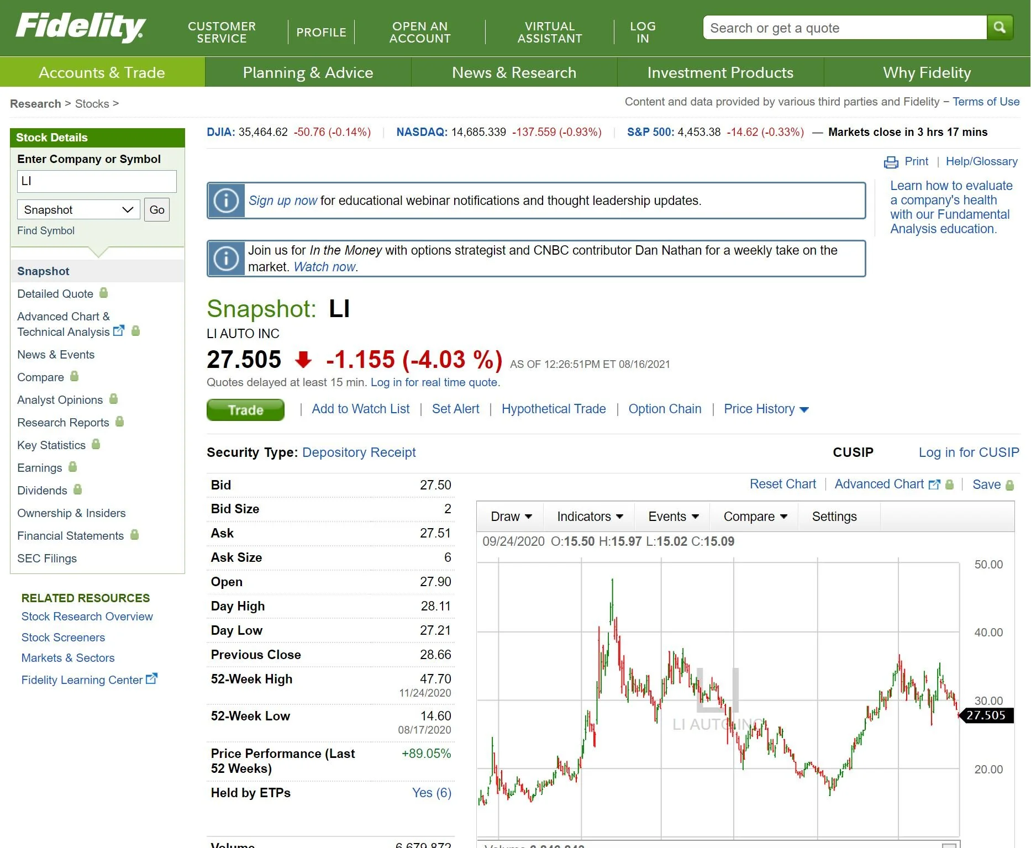Click the lock icon beside Dividends

pyautogui.click(x=77, y=489)
